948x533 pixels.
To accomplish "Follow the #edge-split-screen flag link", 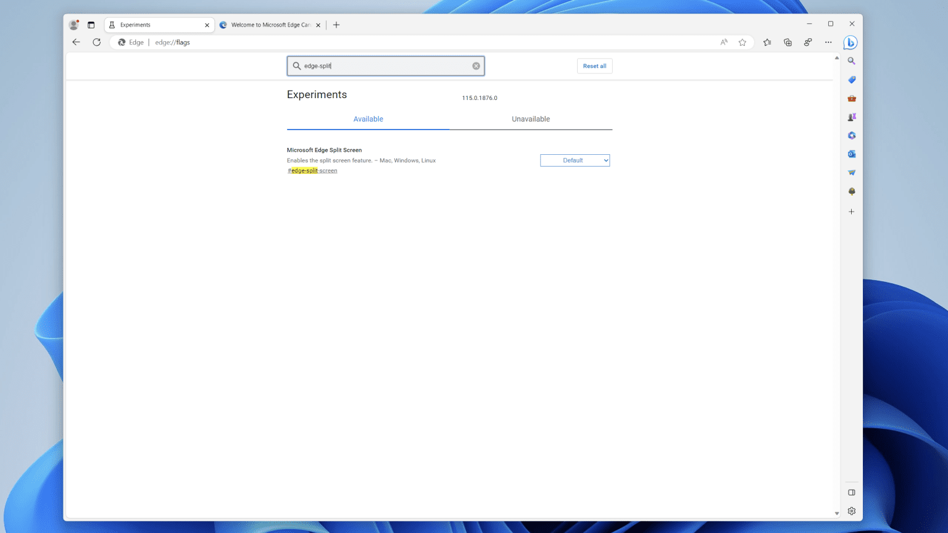I will pos(312,170).
